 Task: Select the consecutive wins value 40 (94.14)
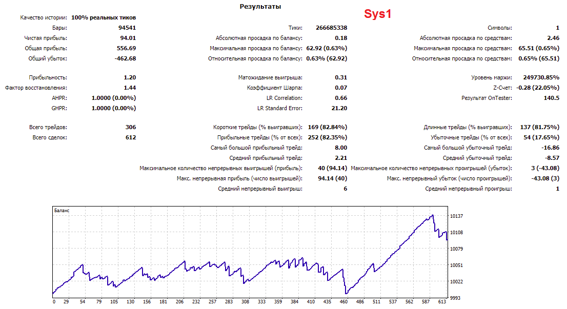pos(332,168)
